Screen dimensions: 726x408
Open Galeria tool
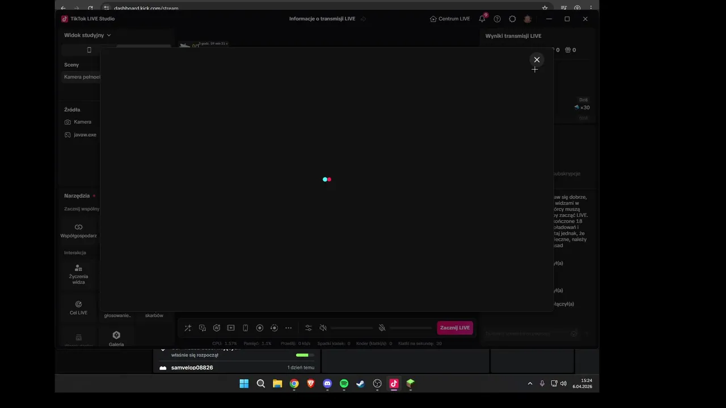point(116,339)
